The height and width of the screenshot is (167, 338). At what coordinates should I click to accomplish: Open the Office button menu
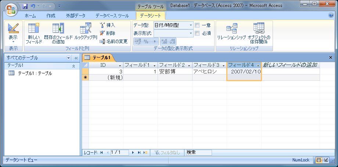(x=11, y=10)
